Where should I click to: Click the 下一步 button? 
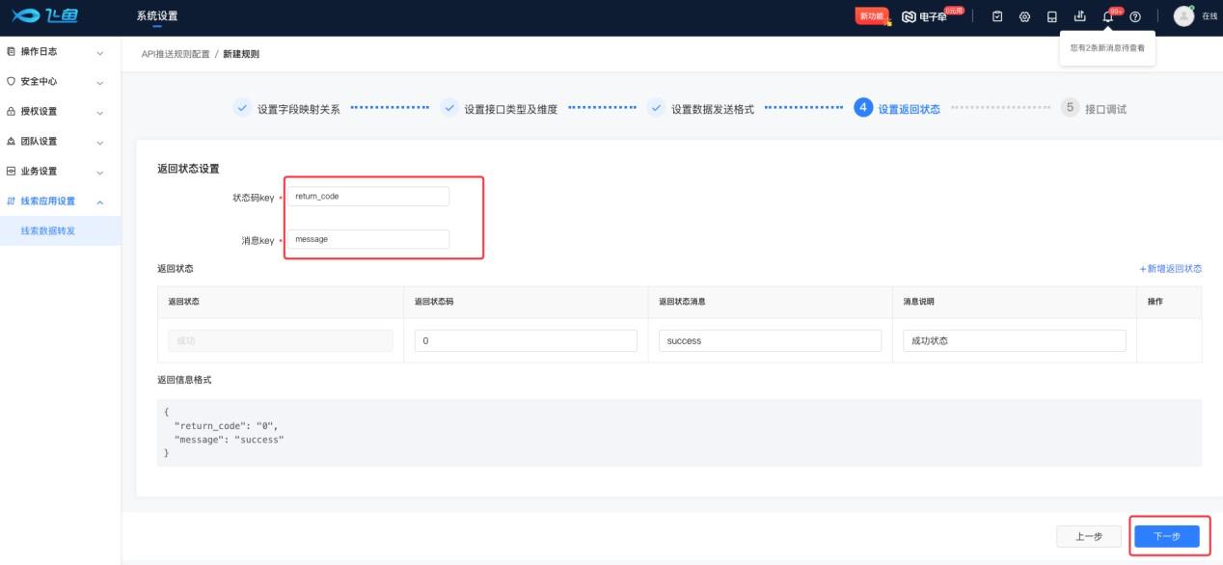tap(1166, 537)
